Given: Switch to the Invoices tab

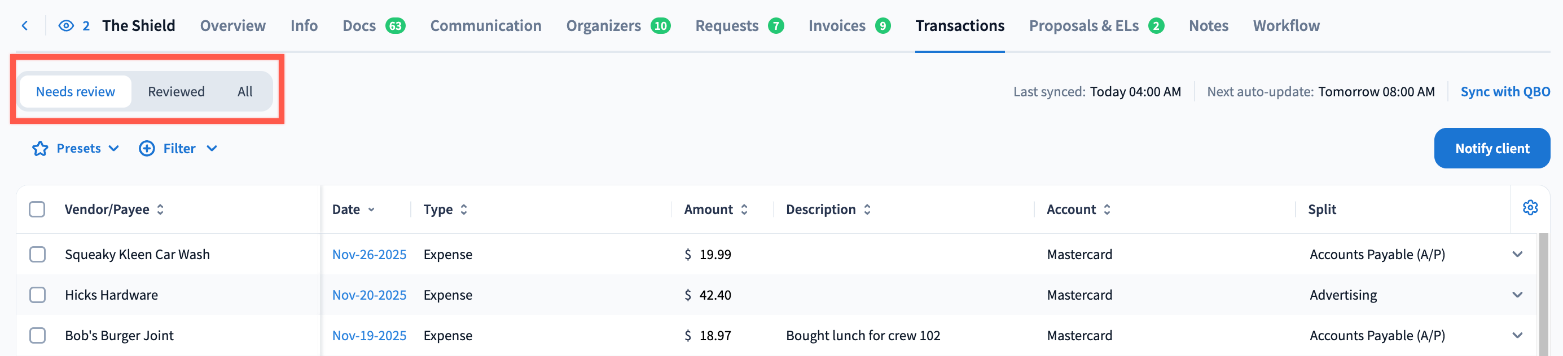Looking at the screenshot, I should [x=837, y=25].
